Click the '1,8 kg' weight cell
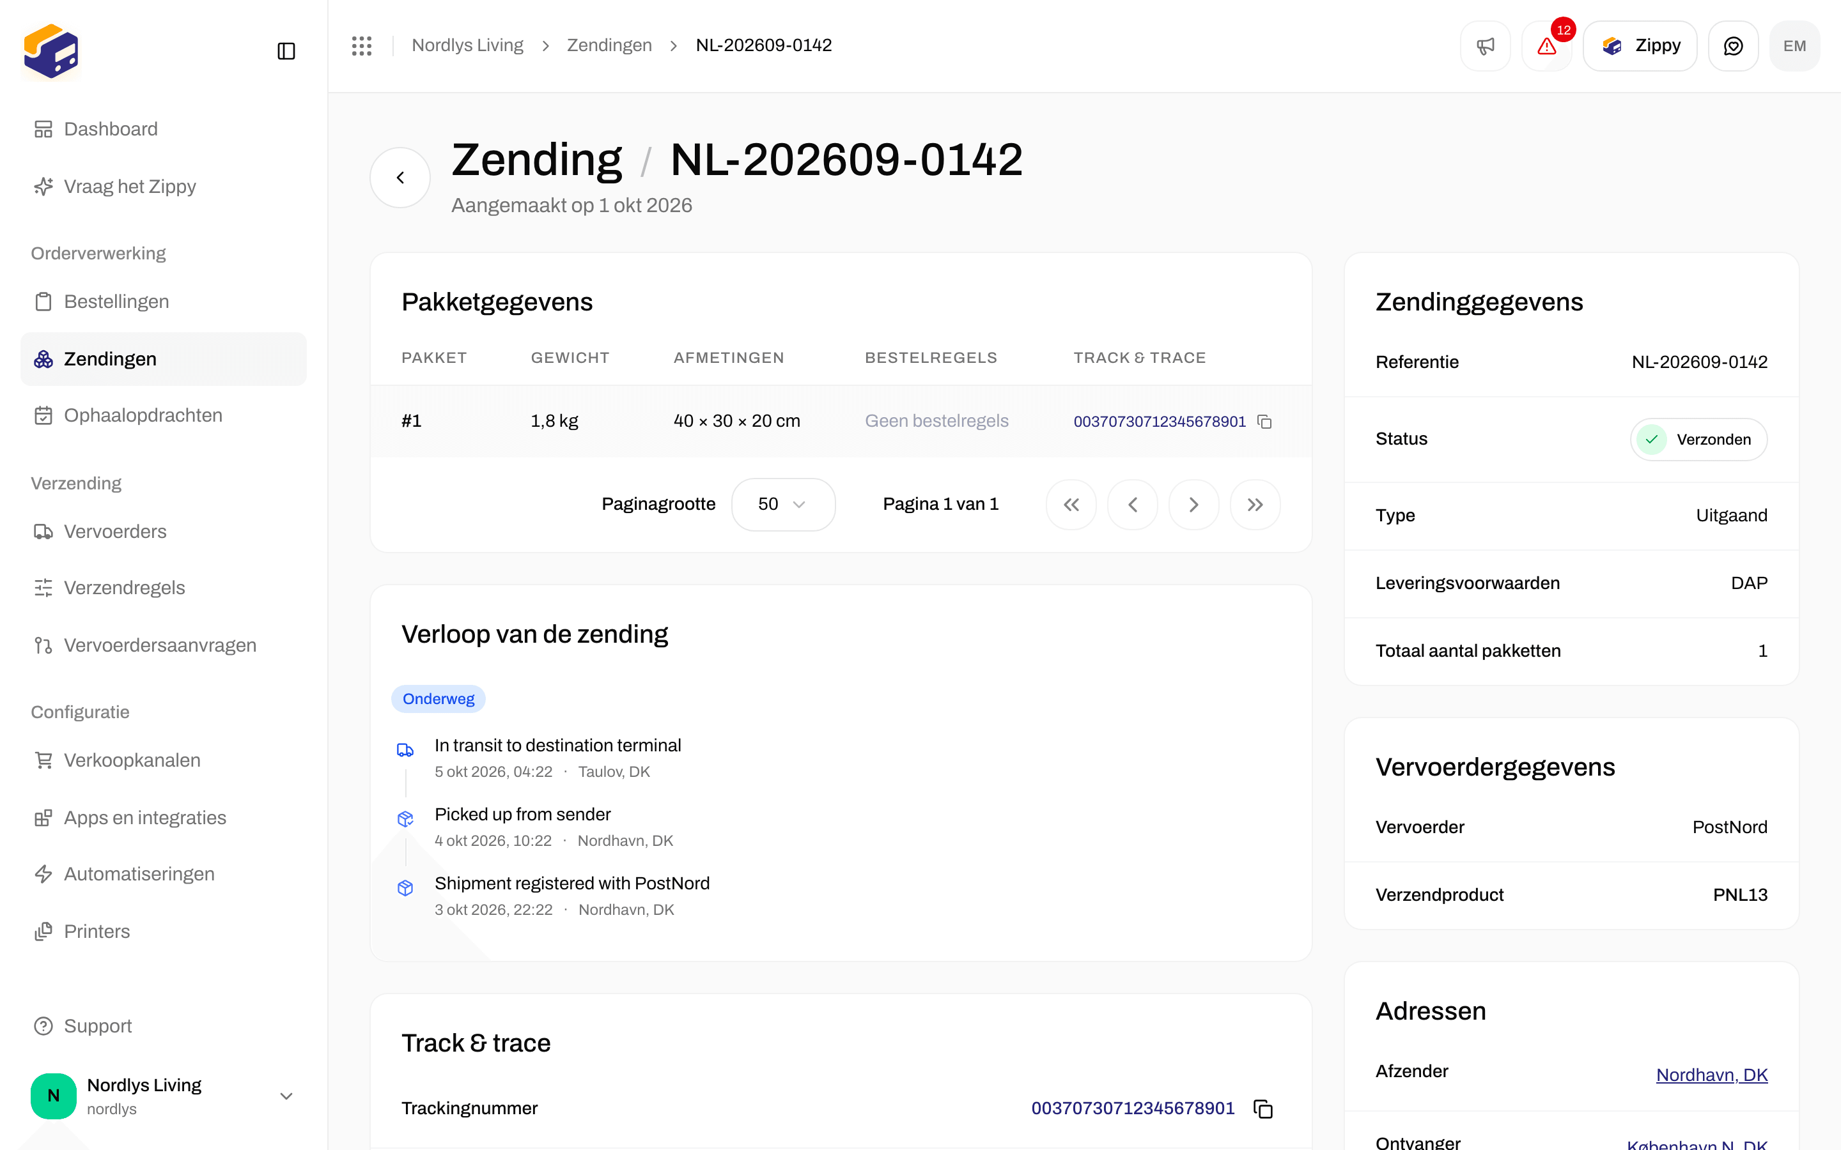This screenshot has width=1841, height=1150. 555,422
